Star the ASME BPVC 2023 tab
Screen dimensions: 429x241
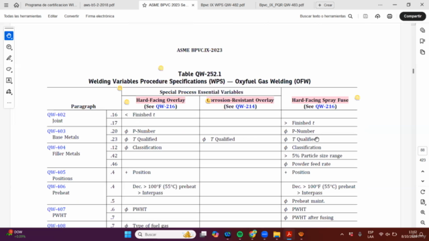145,5
